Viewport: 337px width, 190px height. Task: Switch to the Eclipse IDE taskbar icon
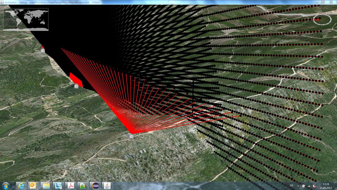96,186
